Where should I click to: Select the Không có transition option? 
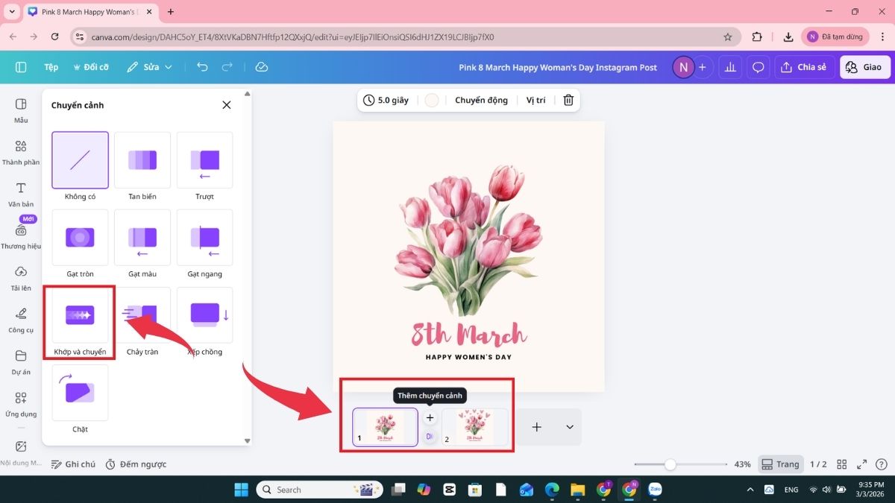pos(80,160)
